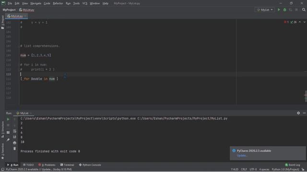Go to next highlighted error arrow
Screen dimensions: 307x172
(305, 22)
